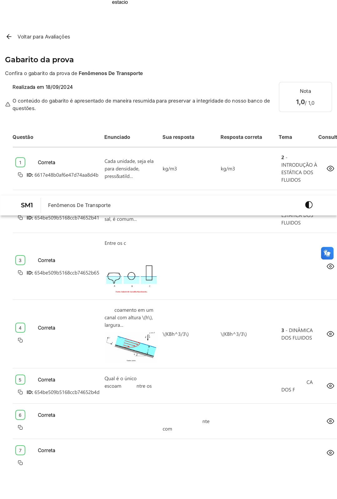337x499 pixels.
Task: Consult question 6 with the eye icon
Action: 330,421
